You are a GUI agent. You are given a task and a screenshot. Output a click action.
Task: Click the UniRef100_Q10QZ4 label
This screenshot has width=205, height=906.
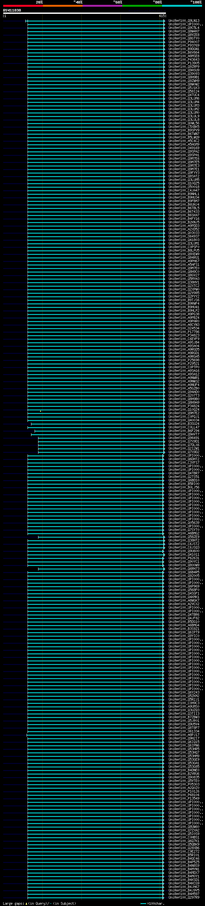coord(184,409)
